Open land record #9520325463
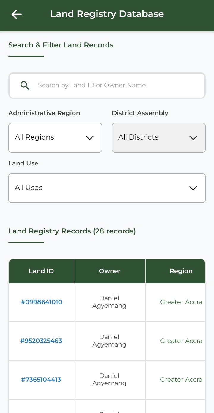Screen dimensions: 214x413 click(x=41, y=341)
